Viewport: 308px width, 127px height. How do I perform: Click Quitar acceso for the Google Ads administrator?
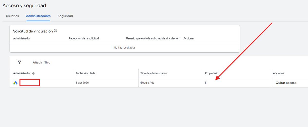(286, 83)
